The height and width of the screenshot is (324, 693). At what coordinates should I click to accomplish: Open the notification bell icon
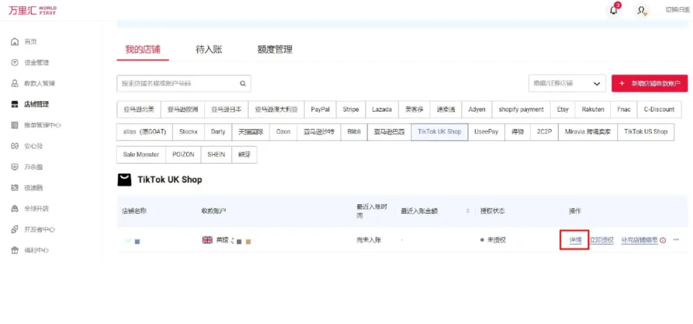tap(614, 10)
